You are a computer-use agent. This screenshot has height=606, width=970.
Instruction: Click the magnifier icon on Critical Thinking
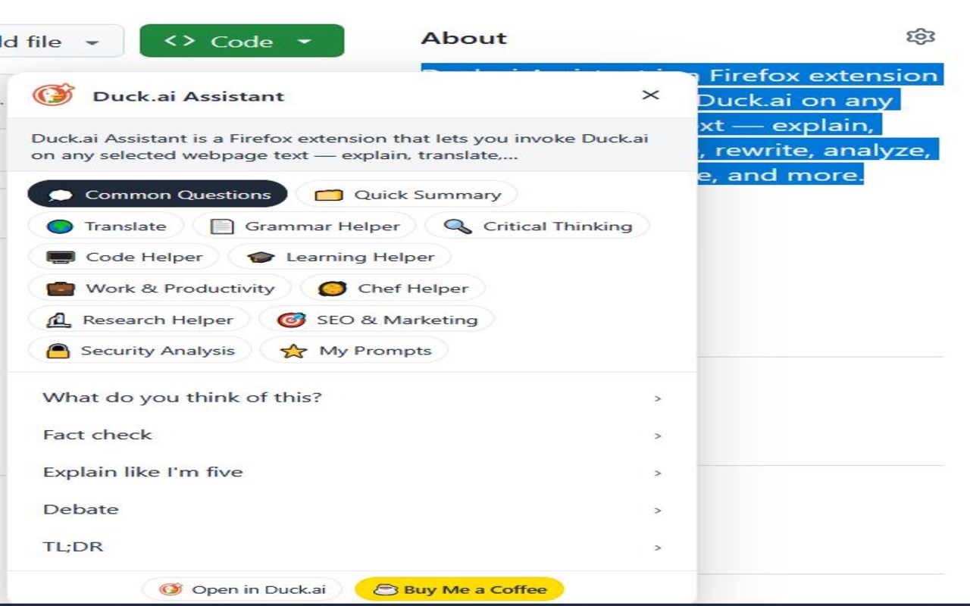pyautogui.click(x=457, y=226)
